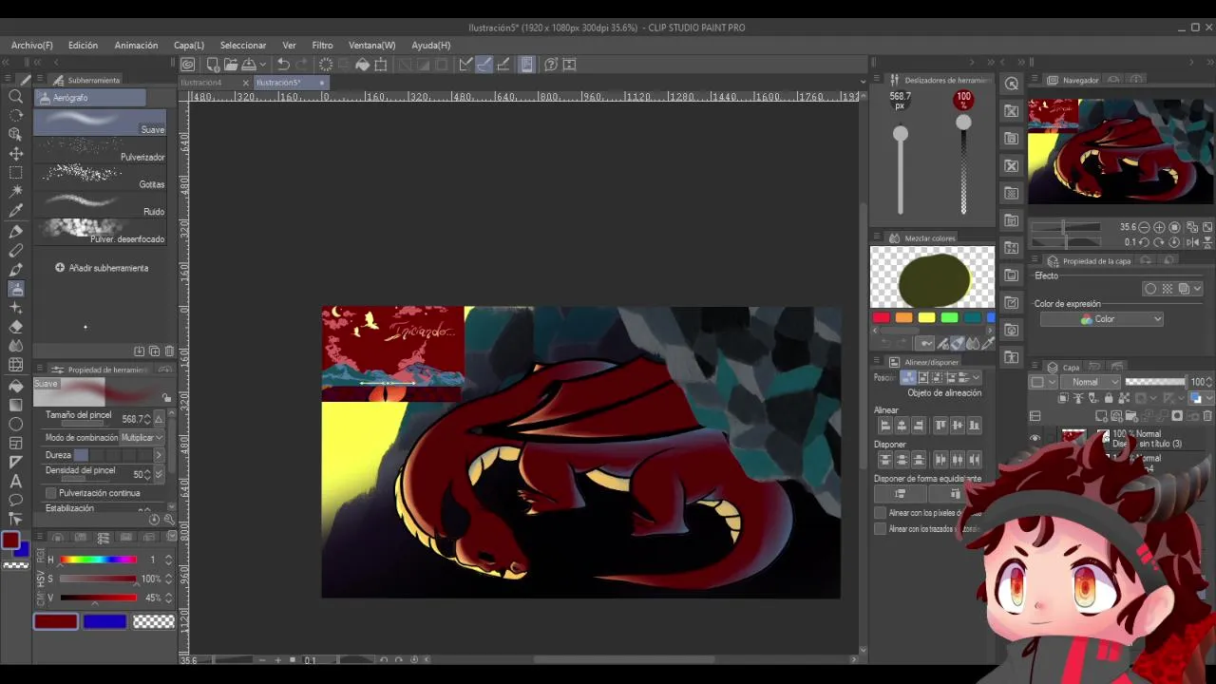Image resolution: width=1216 pixels, height=684 pixels.
Task: Activate the Eyedropper tool
Action: (16, 211)
